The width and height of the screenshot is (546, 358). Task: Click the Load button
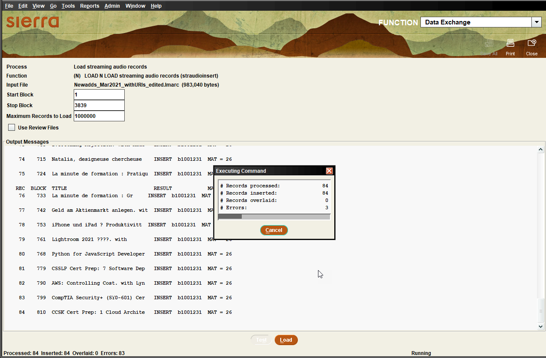point(286,340)
